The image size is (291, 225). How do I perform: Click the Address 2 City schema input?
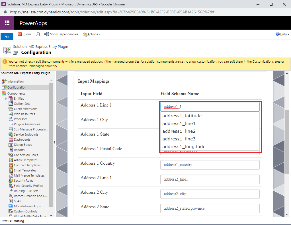(210, 194)
